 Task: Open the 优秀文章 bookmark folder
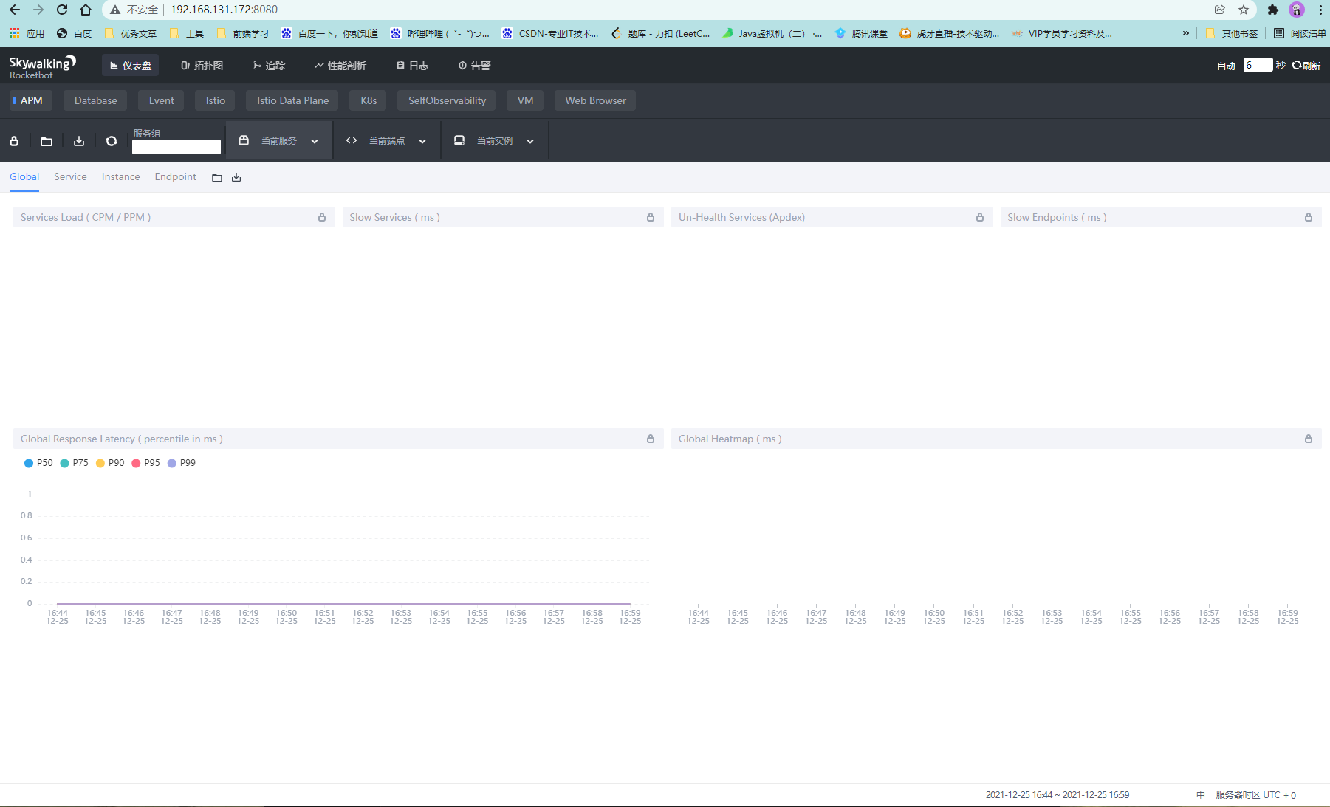(x=131, y=33)
